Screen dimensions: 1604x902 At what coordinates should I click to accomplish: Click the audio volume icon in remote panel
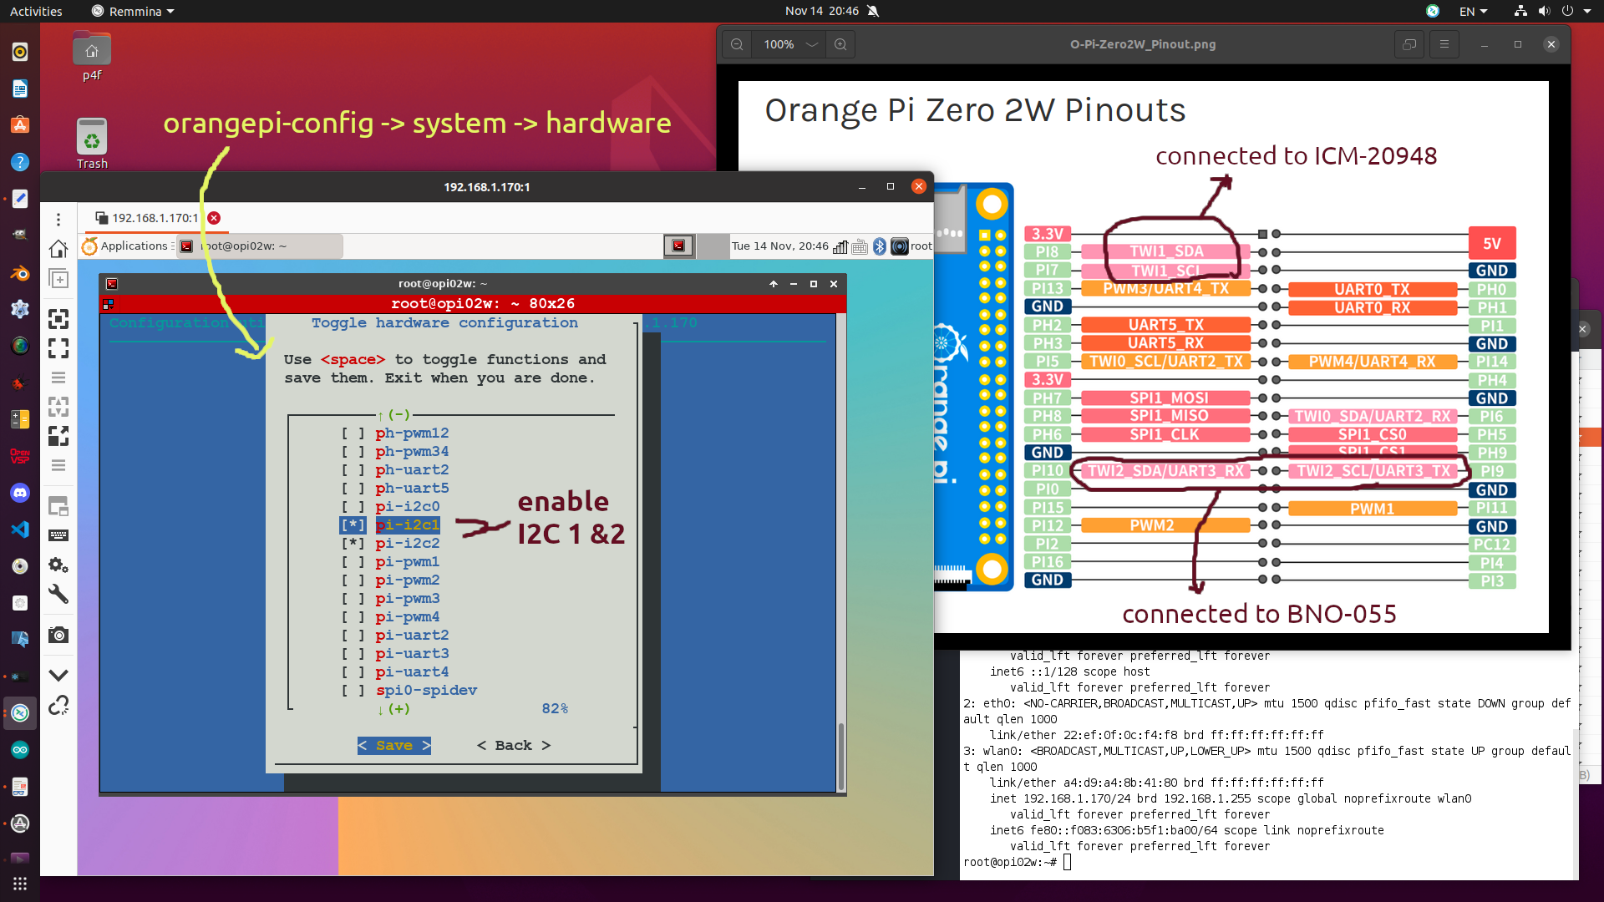[900, 246]
